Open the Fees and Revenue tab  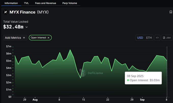tap(46, 3)
